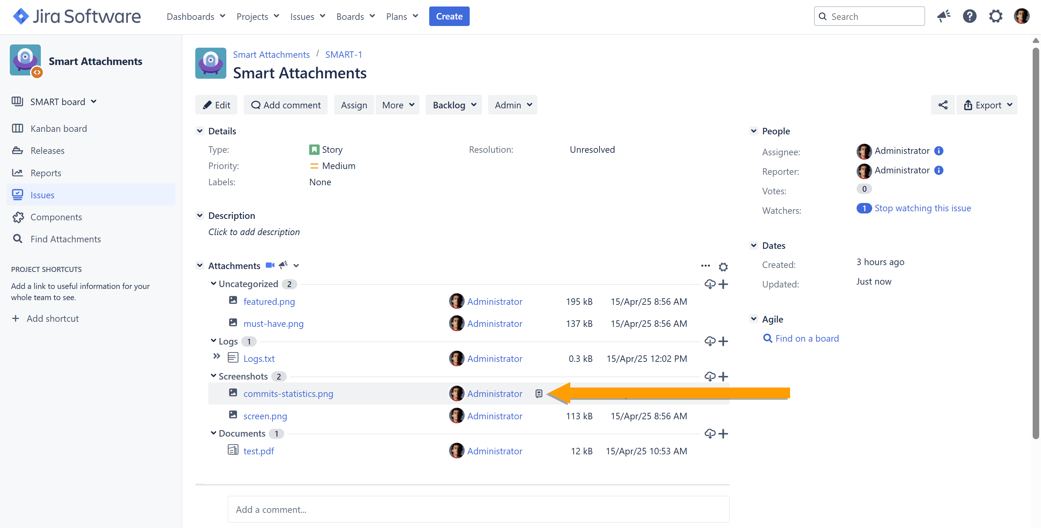
Task: Click the video camera icon next to Attachments
Action: tap(270, 265)
